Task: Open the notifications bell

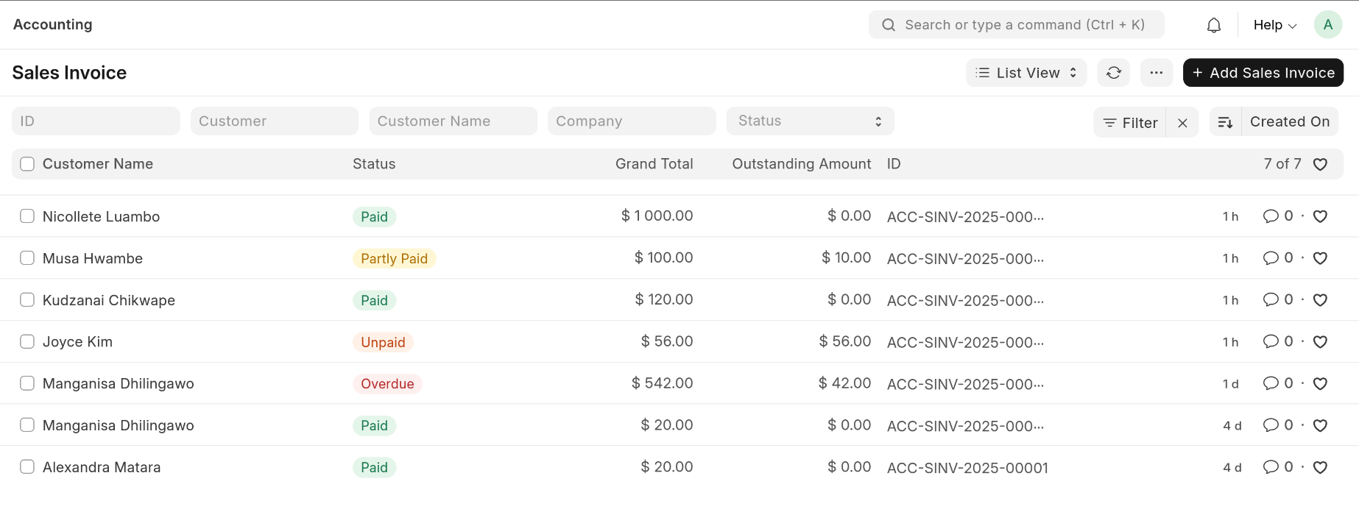Action: click(1214, 25)
